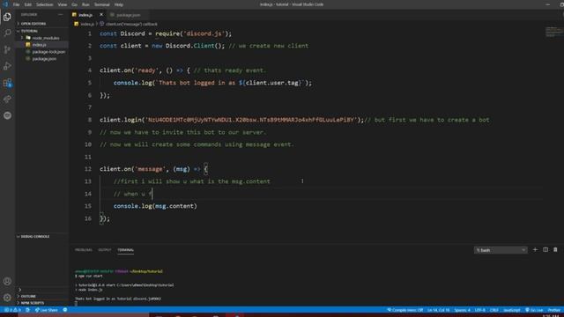The width and height of the screenshot is (564, 317).
Task: Click the VS Code logo in the title bar
Action: (5, 4)
